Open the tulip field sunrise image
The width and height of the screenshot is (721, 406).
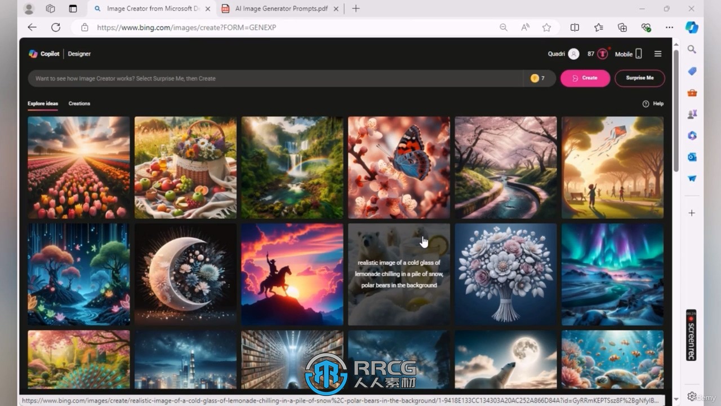tap(79, 167)
